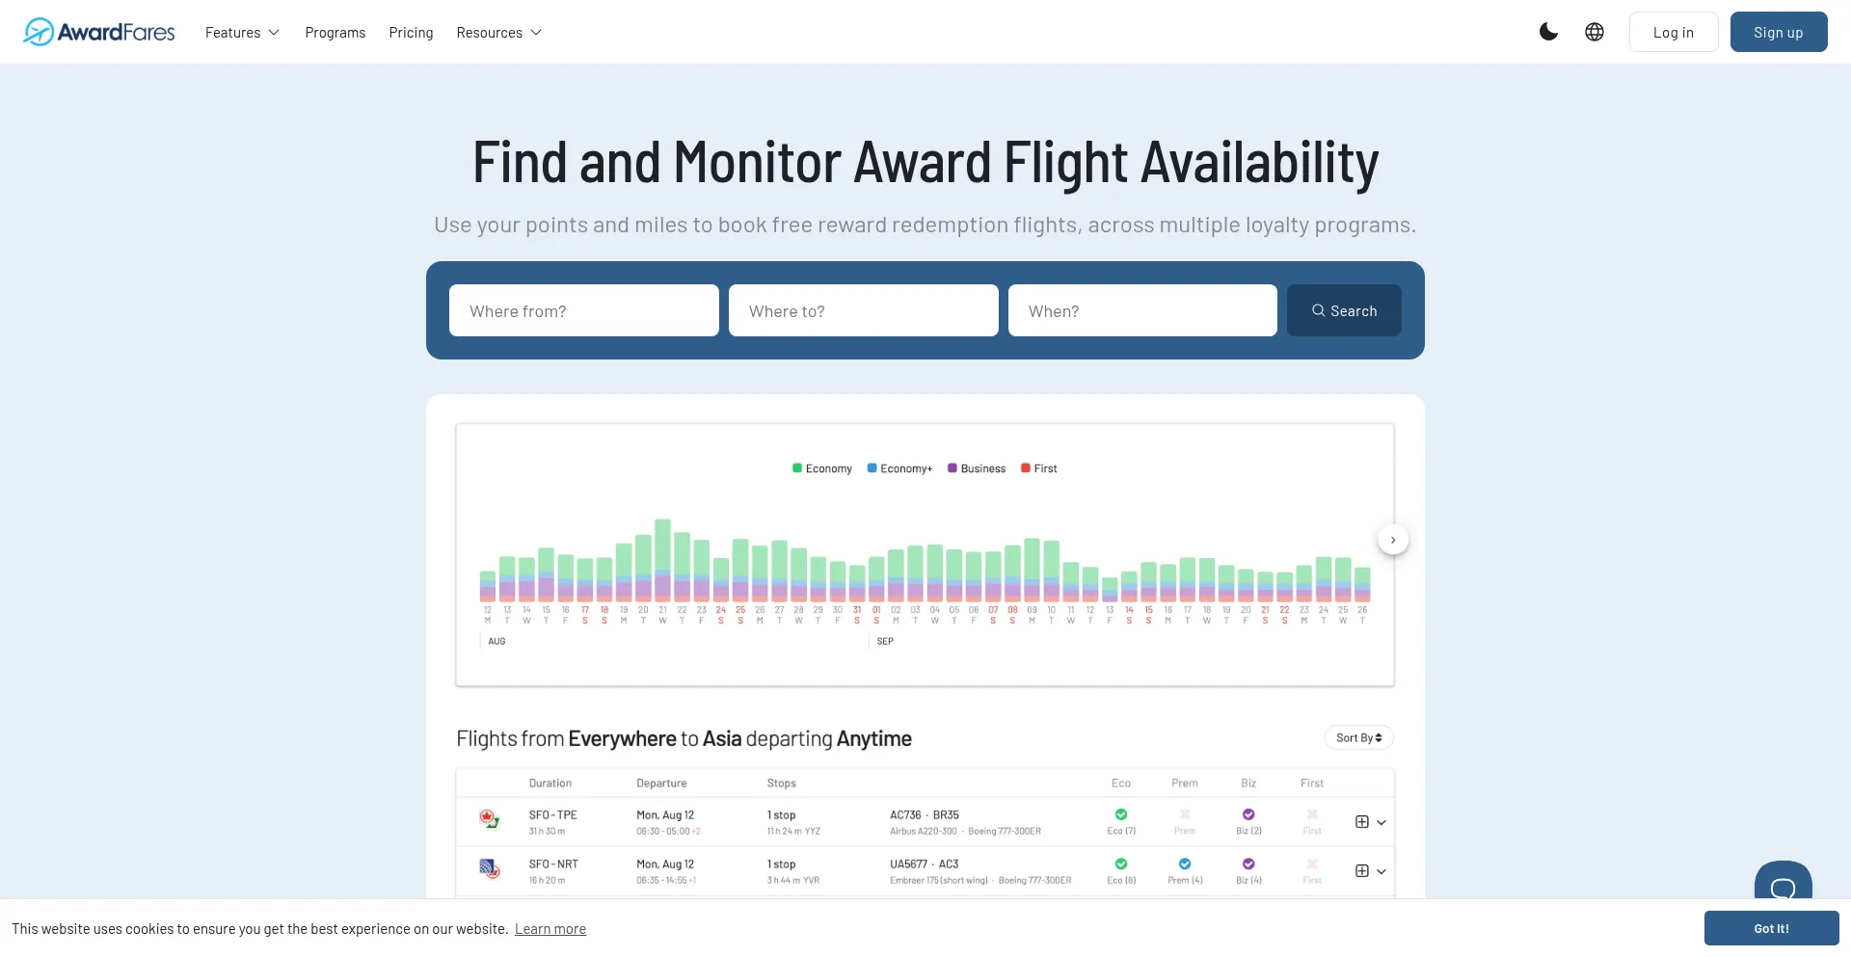Viewport: 1851px width, 957px height.
Task: Toggle the First legend series in the chart
Action: pos(1039,468)
